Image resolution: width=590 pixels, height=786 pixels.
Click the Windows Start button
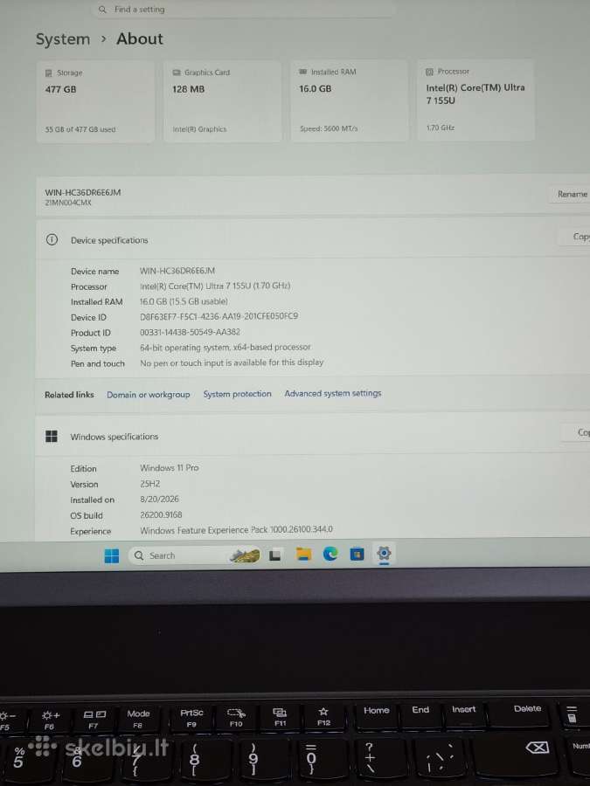111,555
